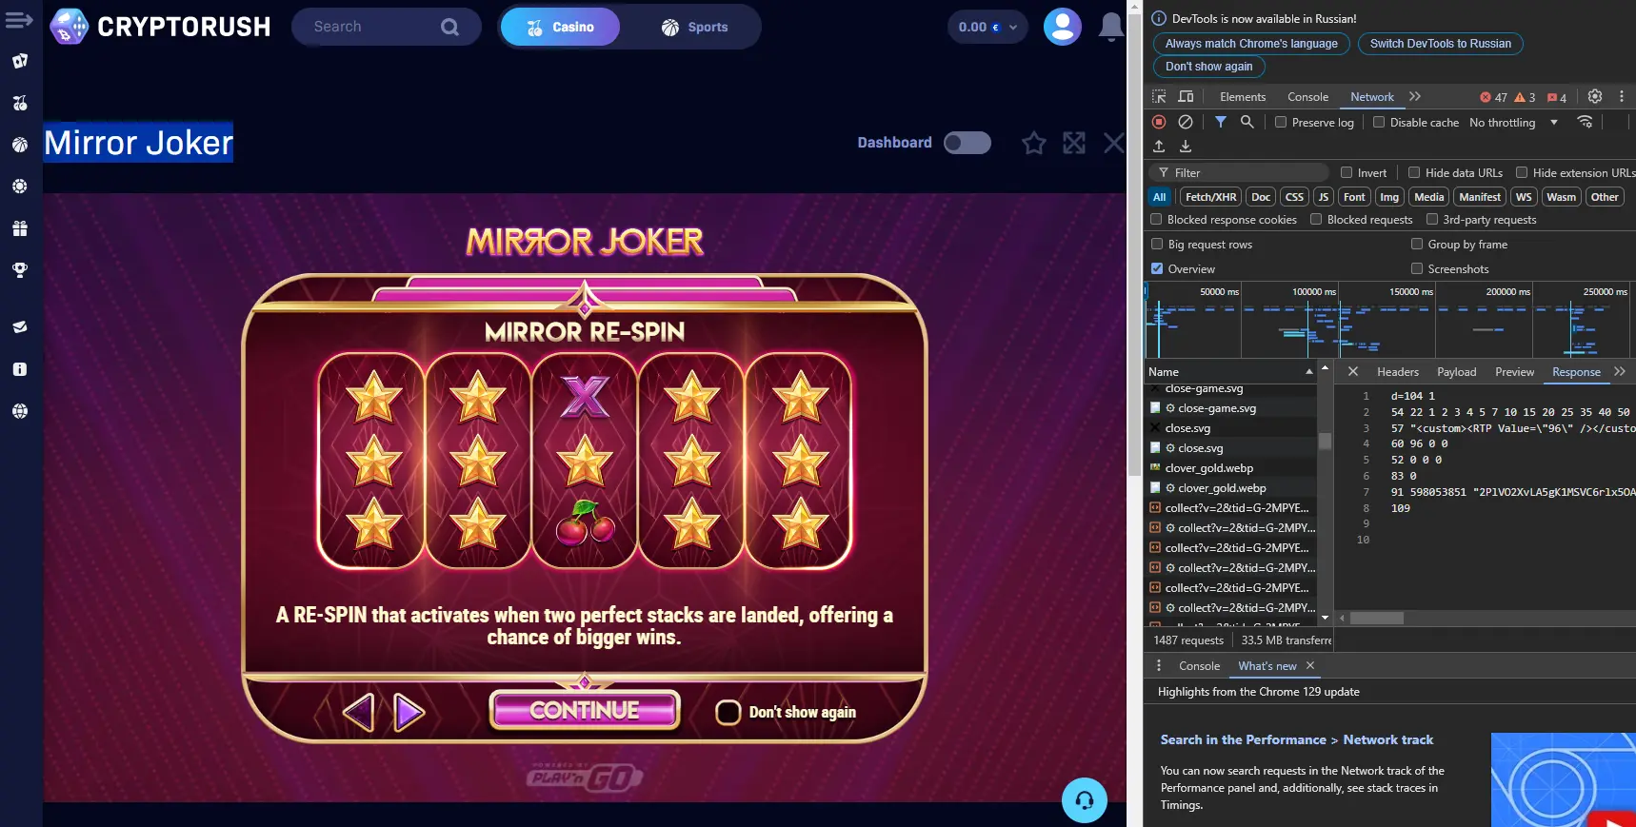Expand more DevTools tabs chevron

[x=1415, y=96]
